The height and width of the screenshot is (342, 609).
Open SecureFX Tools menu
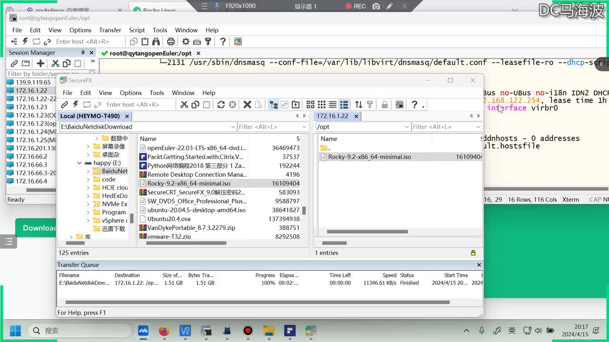[157, 93]
